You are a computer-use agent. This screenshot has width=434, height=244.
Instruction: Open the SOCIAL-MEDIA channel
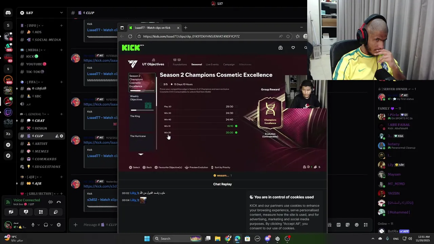pyautogui.click(x=41, y=40)
